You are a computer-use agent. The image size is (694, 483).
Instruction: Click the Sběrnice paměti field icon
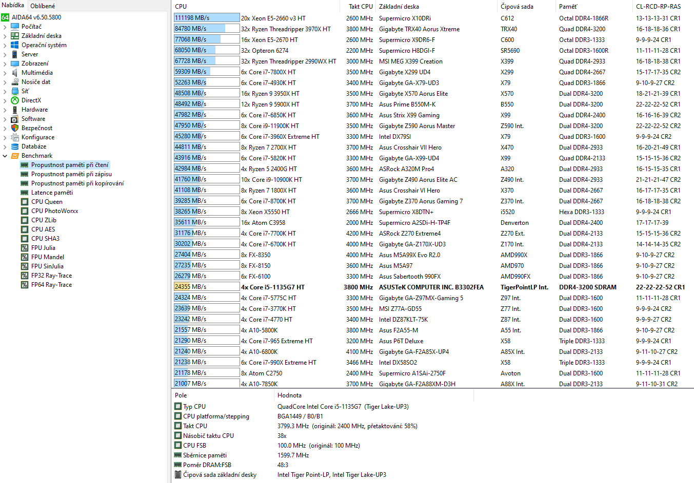click(x=178, y=455)
